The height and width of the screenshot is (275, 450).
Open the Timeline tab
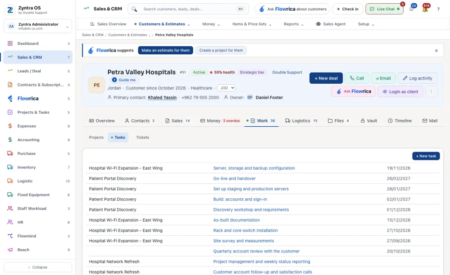pos(399,121)
